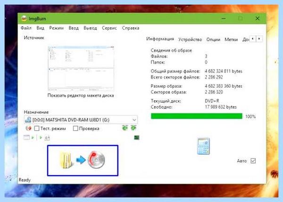Click the green 100% disc usage bar
This screenshot has width=283, height=202.
(197, 116)
